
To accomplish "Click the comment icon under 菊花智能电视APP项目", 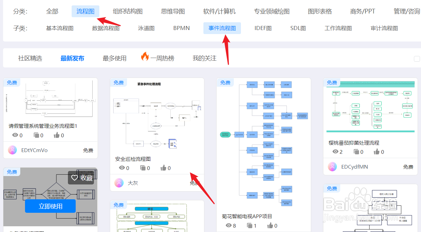I will tap(250, 225).
